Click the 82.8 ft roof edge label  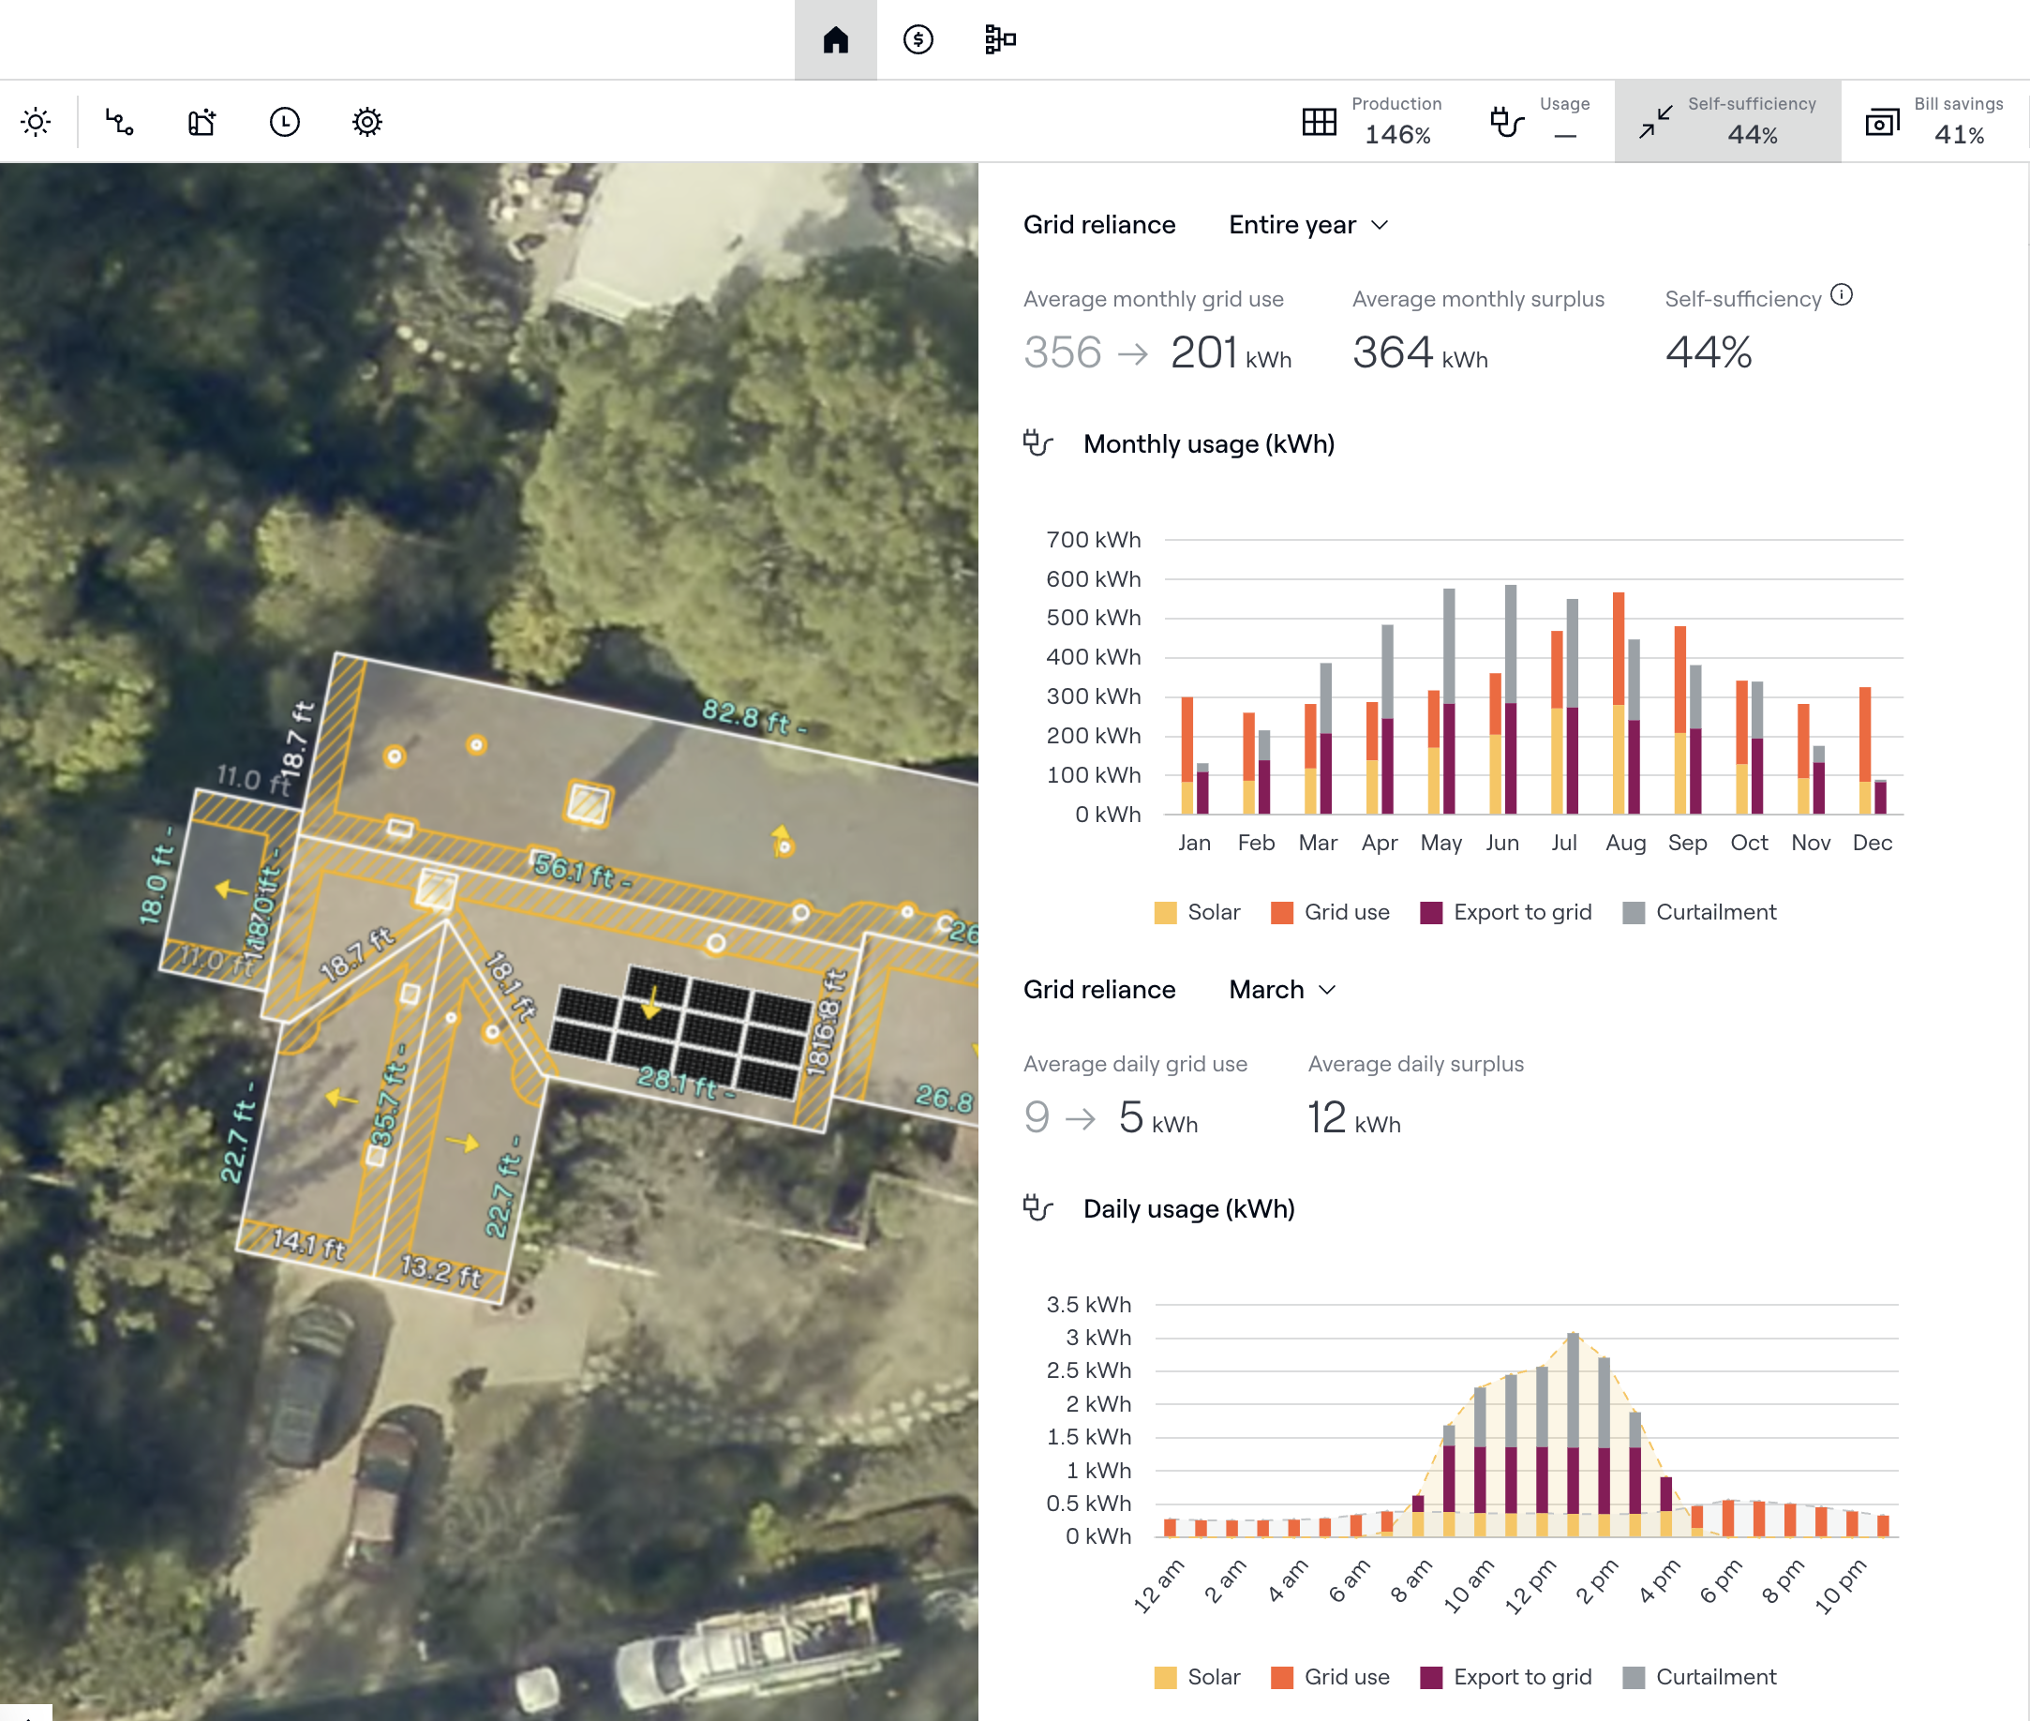point(754,716)
